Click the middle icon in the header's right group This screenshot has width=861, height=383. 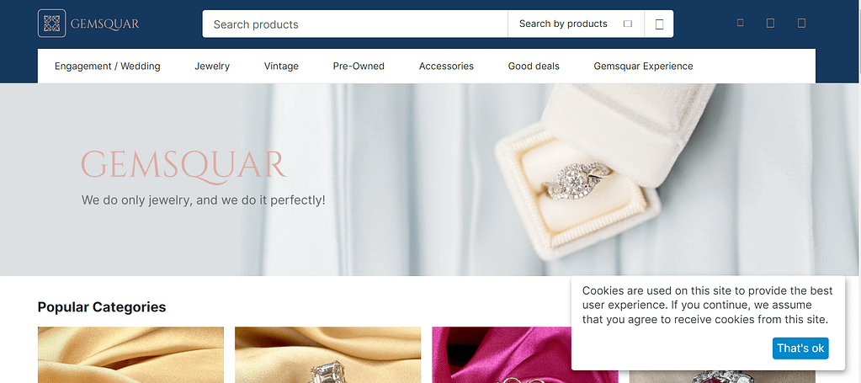pos(770,23)
